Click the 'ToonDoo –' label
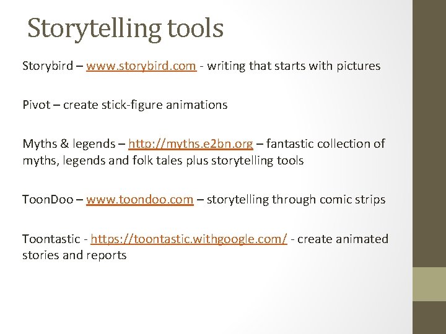This screenshot has width=446, height=334. [x=53, y=199]
